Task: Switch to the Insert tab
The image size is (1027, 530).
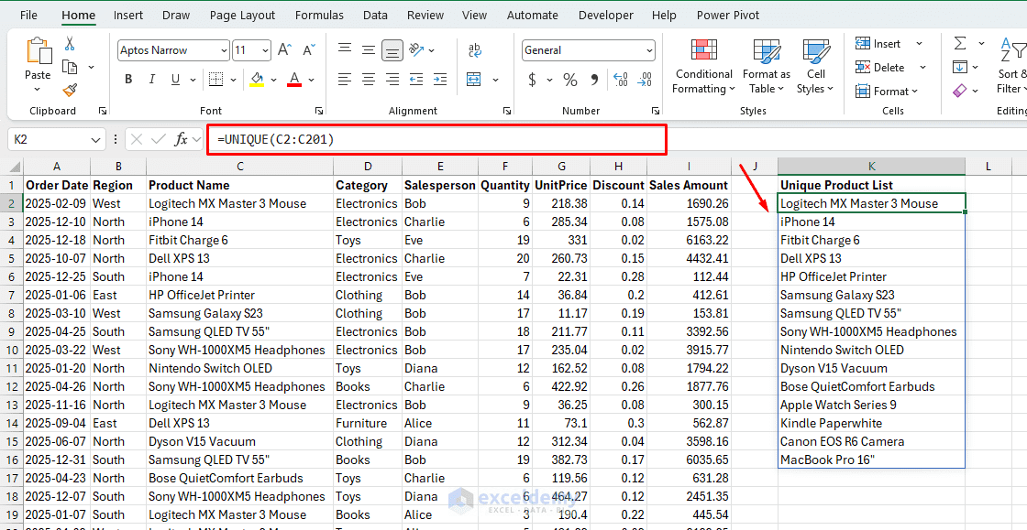Action: (x=128, y=15)
